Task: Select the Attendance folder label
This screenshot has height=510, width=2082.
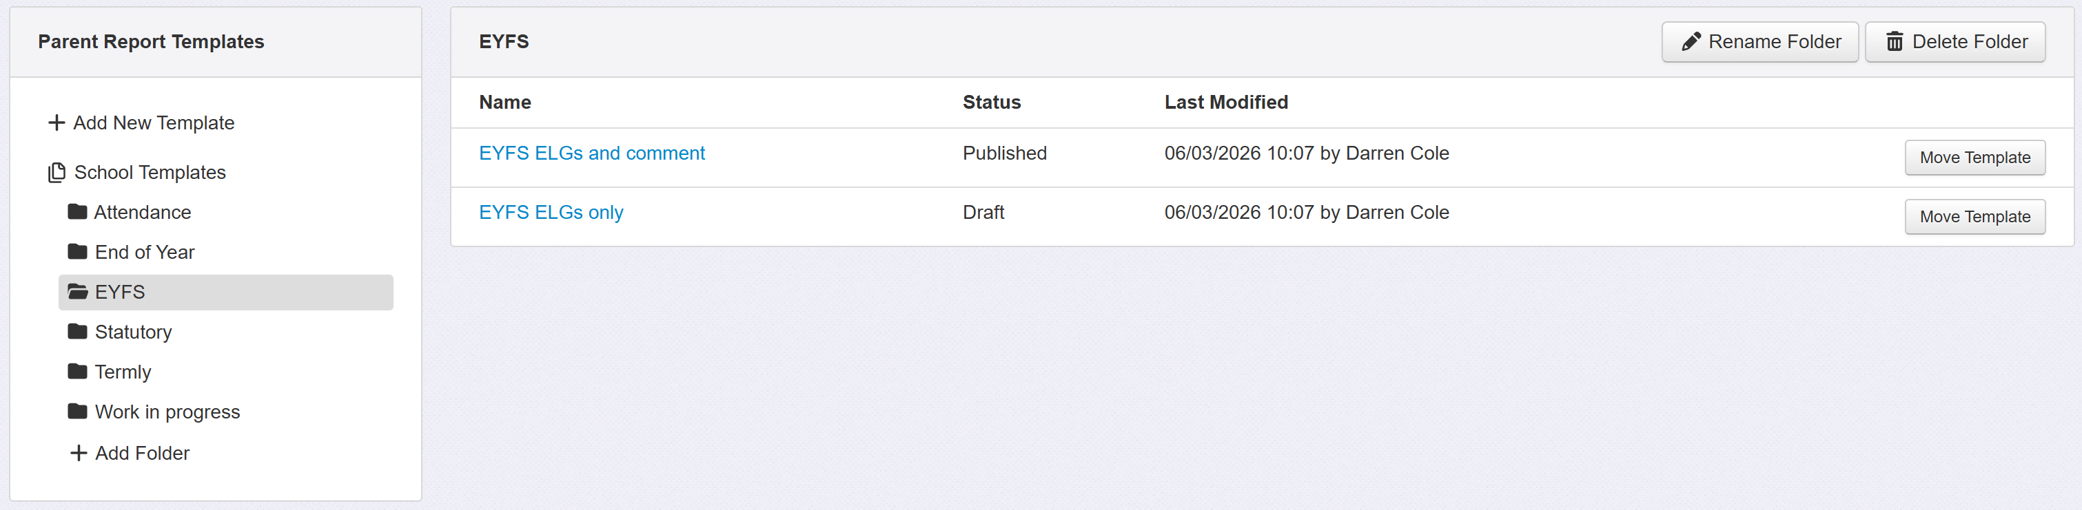Action: tap(142, 212)
